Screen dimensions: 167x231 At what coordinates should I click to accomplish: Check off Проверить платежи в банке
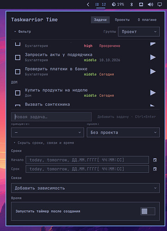[18, 72]
